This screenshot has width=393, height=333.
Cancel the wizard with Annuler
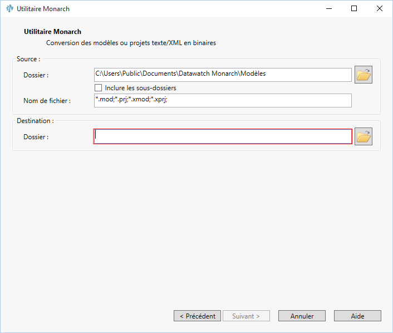point(302,316)
